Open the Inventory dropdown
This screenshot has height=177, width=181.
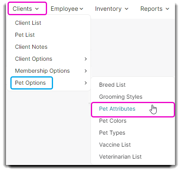tap(112, 9)
